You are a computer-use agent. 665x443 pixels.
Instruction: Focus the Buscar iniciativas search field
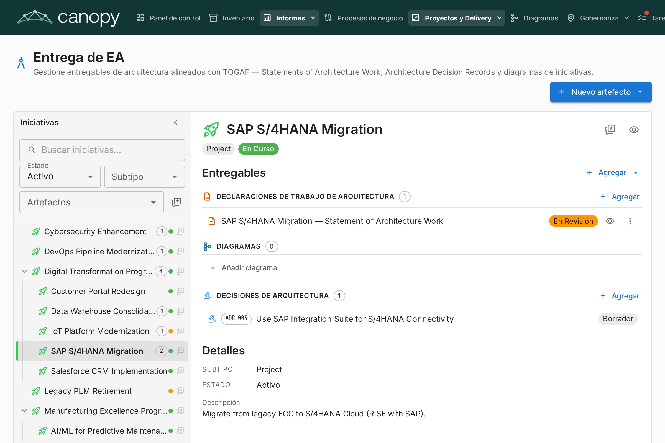(102, 150)
